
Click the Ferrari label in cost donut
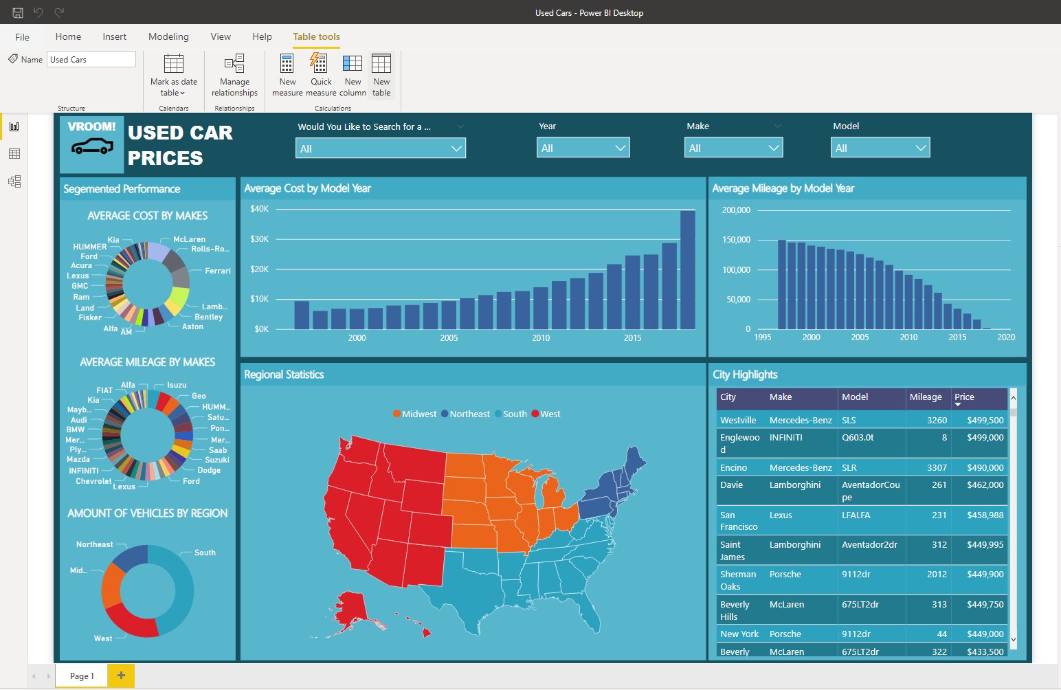(218, 271)
